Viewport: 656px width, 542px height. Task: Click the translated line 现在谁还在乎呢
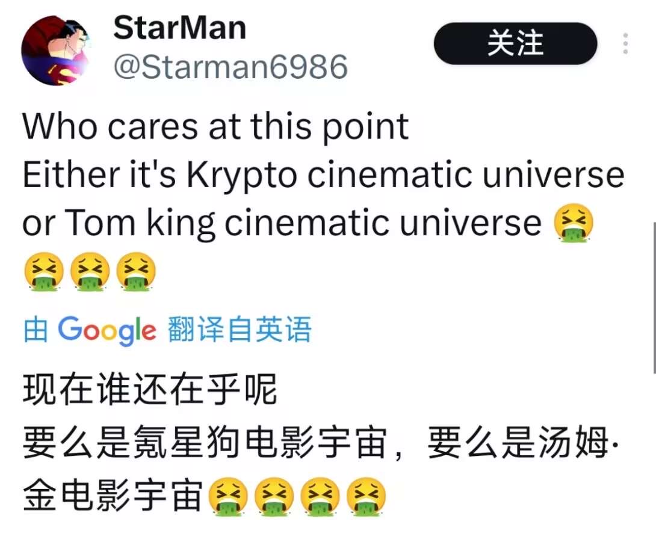(150, 389)
